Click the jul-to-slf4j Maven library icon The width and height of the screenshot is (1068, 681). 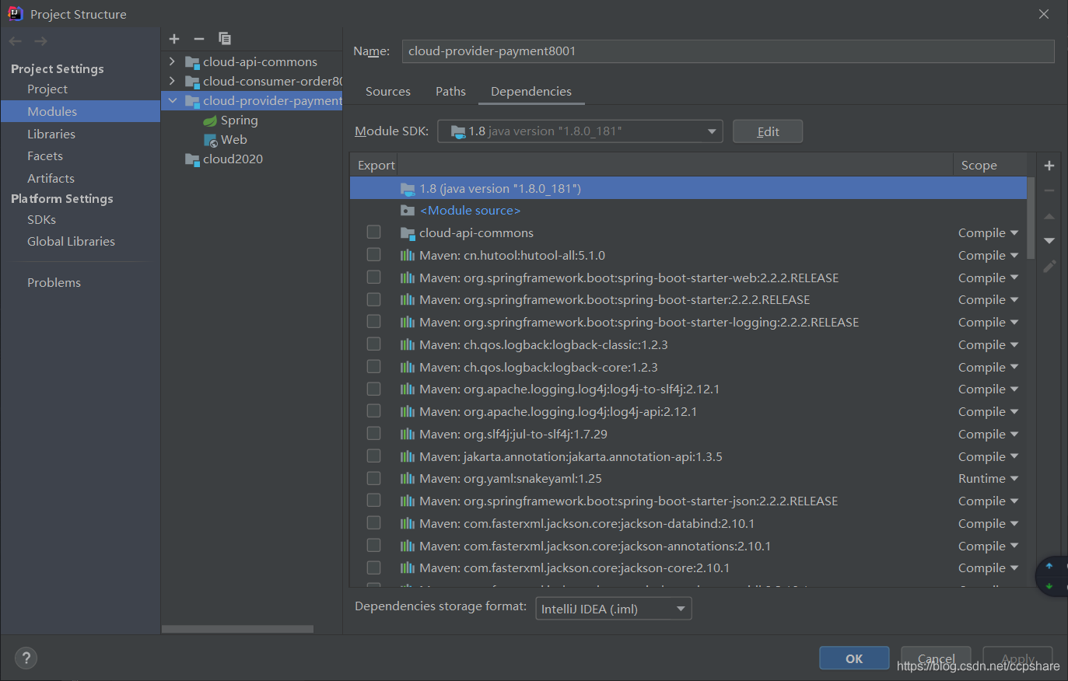pos(408,435)
